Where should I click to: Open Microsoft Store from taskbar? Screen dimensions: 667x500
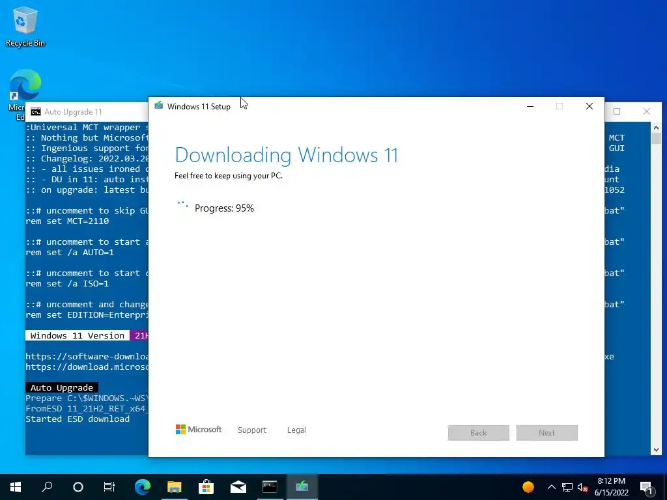(206, 487)
